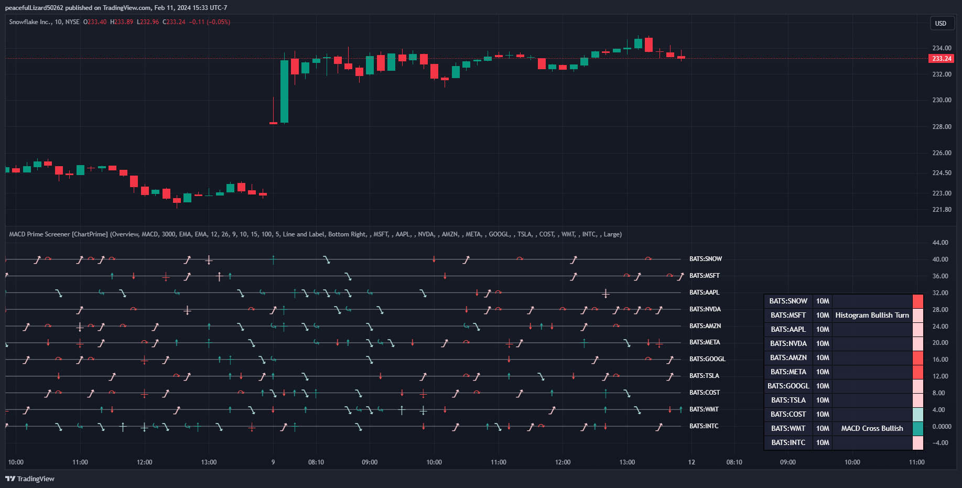962x488 pixels.
Task: Click the −4.00 indicator axis label
Action: 940,443
